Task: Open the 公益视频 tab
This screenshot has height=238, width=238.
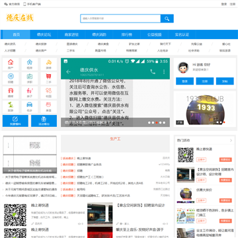Action: (154, 34)
